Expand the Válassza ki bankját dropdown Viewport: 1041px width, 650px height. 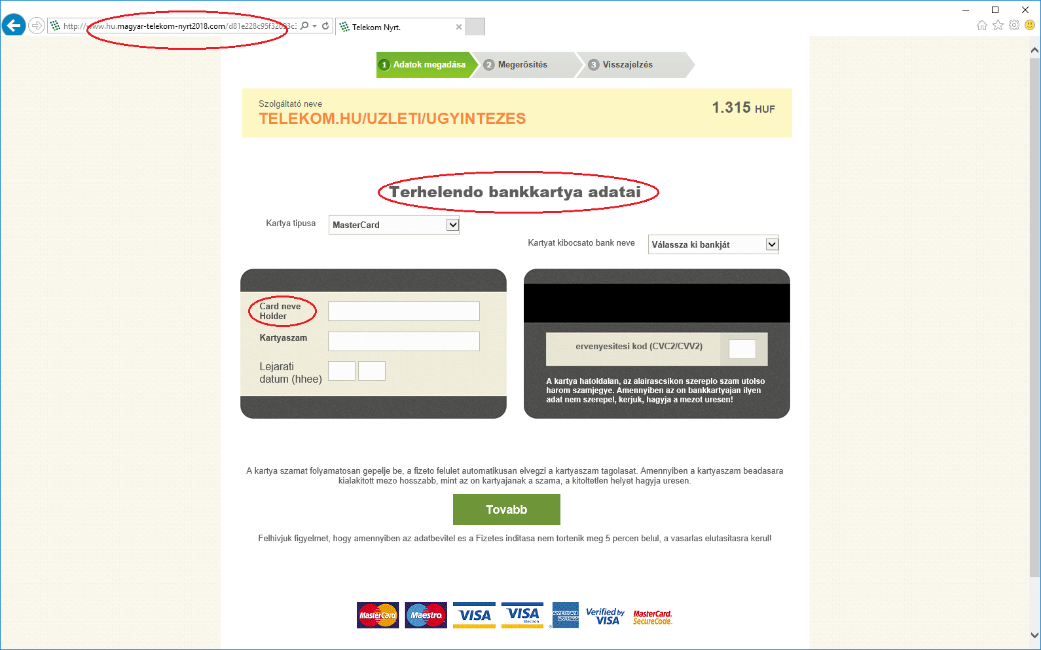coord(713,244)
